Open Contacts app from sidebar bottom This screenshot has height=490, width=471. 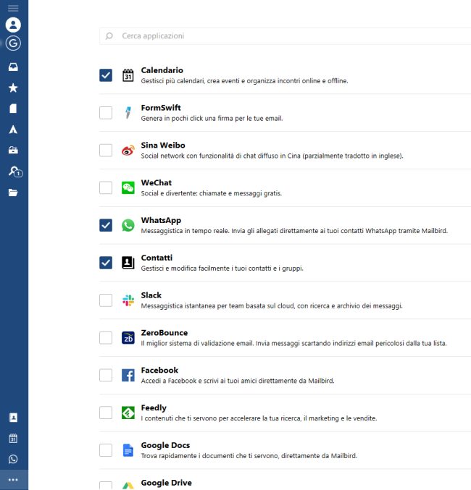coord(13,418)
